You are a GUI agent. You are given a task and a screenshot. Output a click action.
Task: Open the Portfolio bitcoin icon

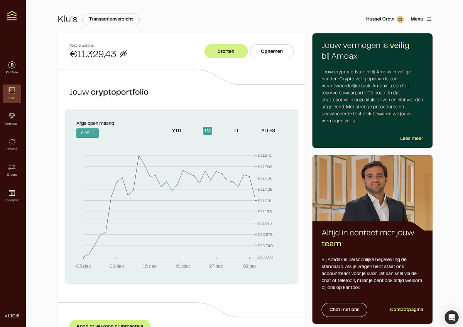pyautogui.click(x=12, y=65)
